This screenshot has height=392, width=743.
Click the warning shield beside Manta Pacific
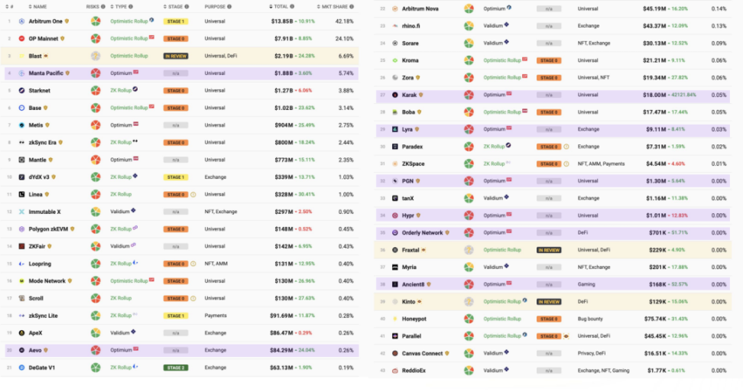[x=67, y=73]
